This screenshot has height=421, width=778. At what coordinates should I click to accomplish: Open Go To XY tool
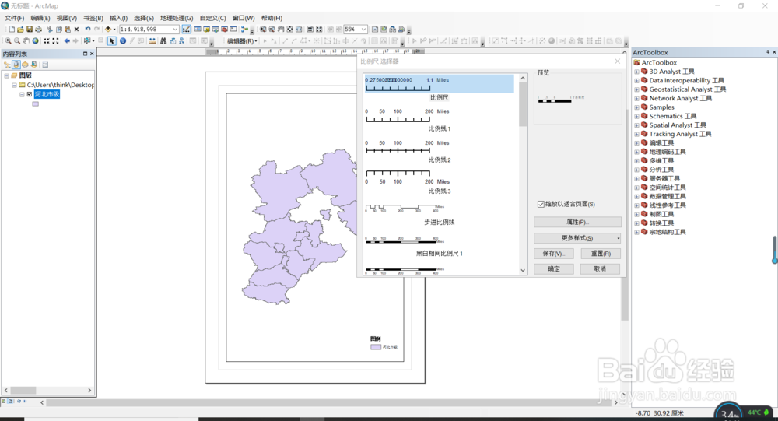pos(181,40)
